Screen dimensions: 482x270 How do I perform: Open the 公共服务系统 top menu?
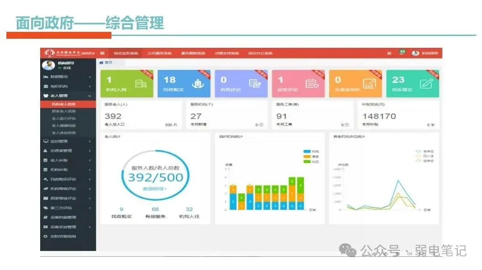[160, 53]
